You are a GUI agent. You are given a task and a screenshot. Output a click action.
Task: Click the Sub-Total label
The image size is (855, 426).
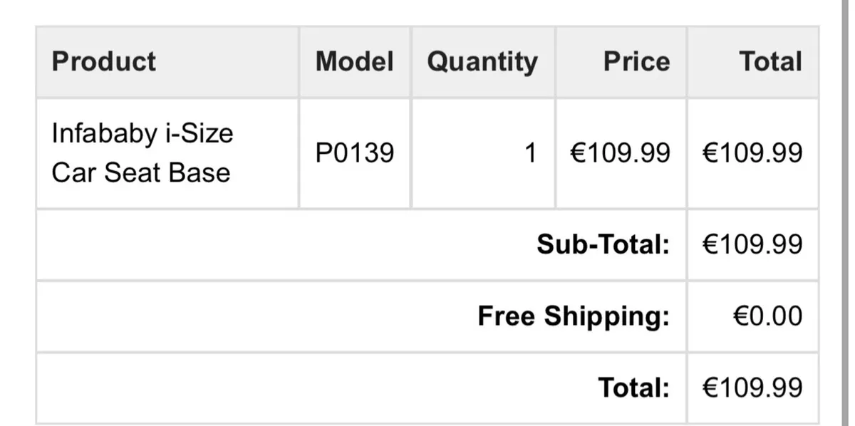603,244
